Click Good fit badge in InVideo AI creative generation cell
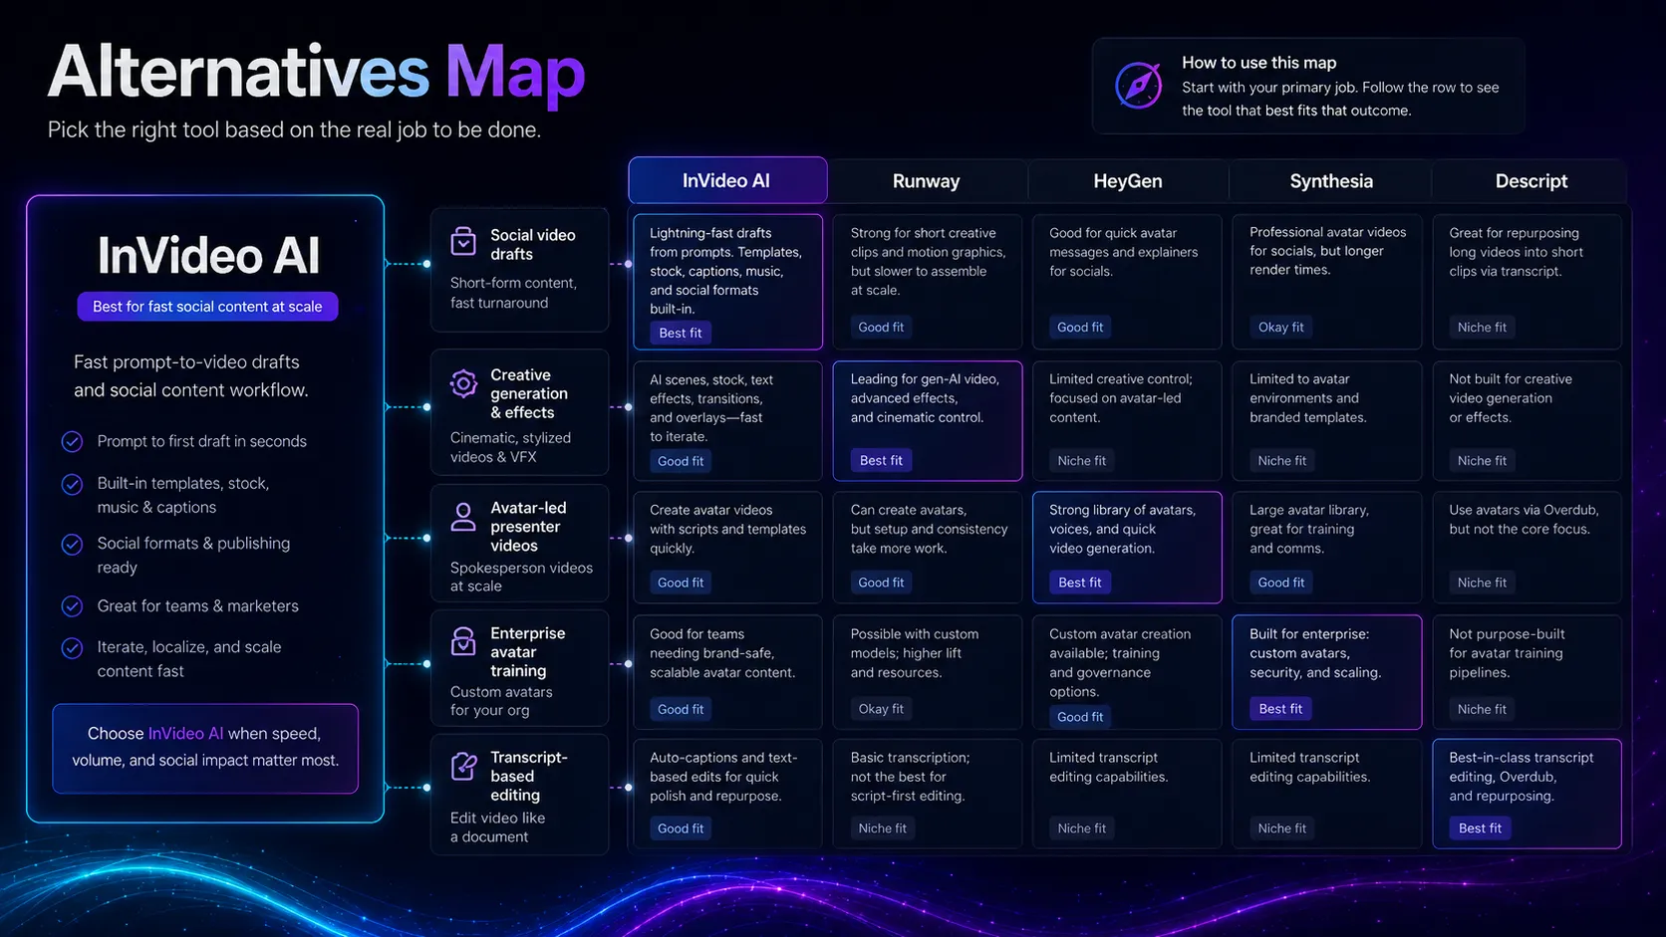This screenshot has width=1666, height=937. click(681, 461)
